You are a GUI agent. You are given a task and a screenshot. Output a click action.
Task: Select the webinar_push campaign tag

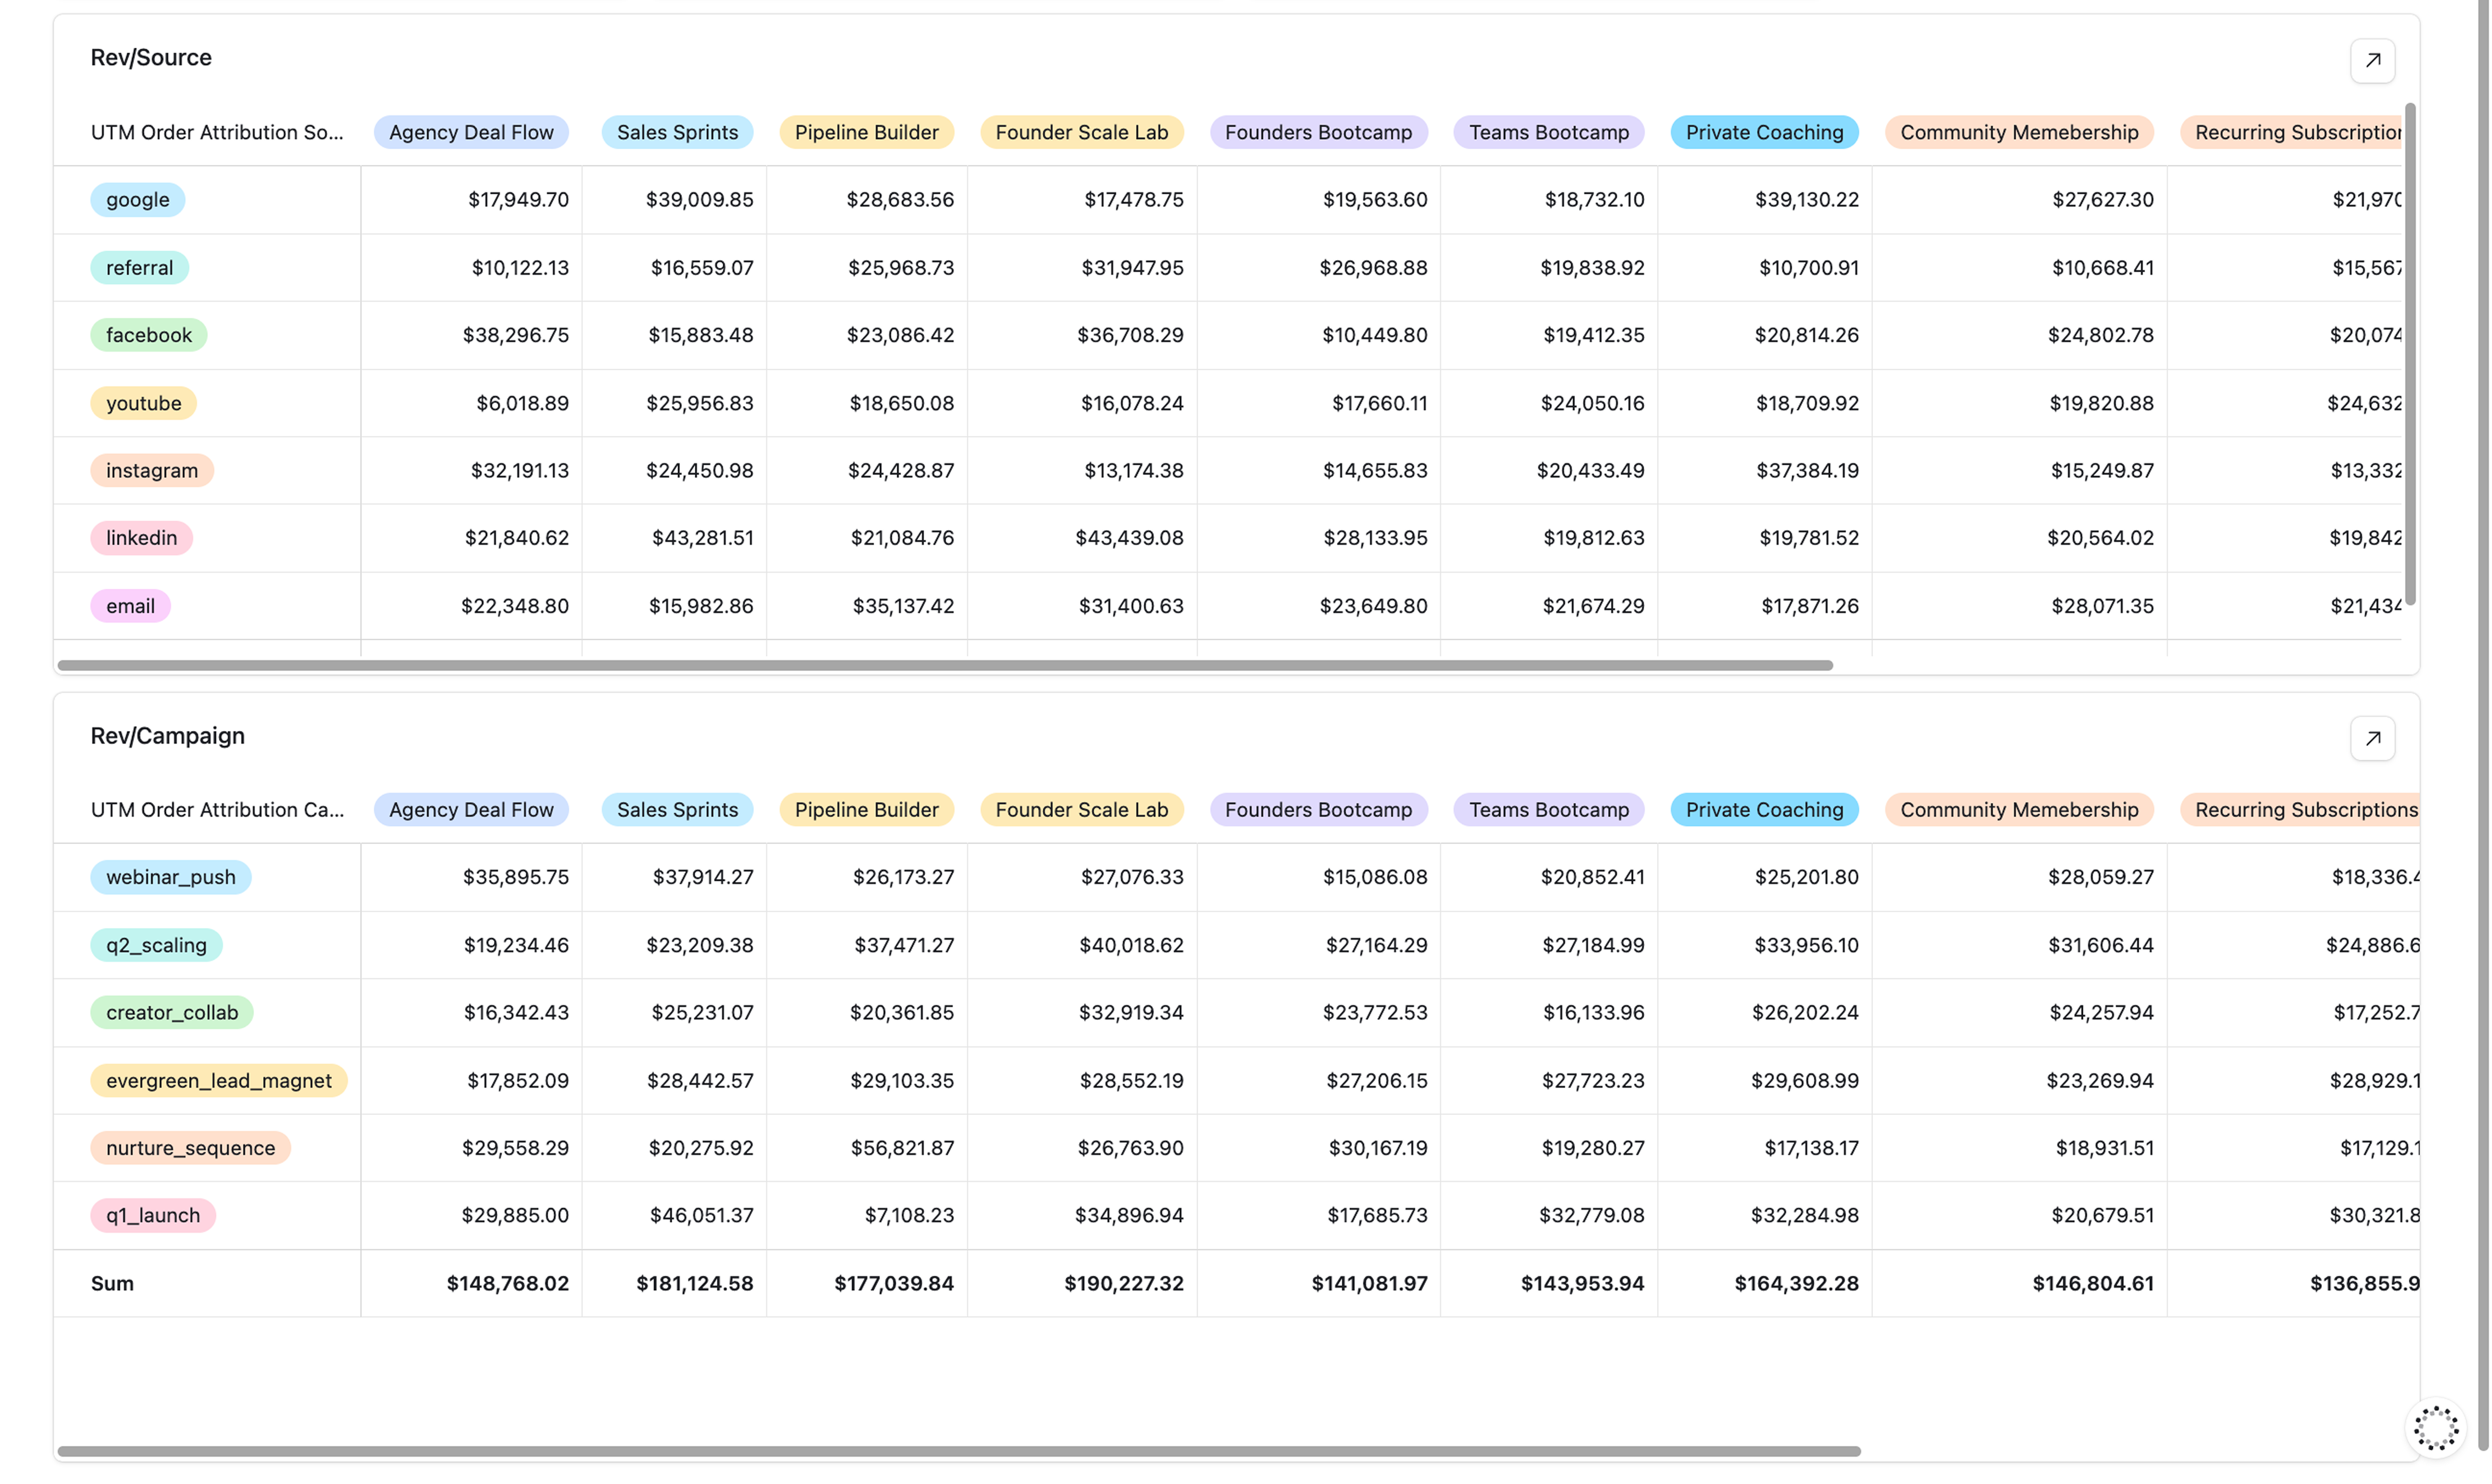click(x=170, y=877)
